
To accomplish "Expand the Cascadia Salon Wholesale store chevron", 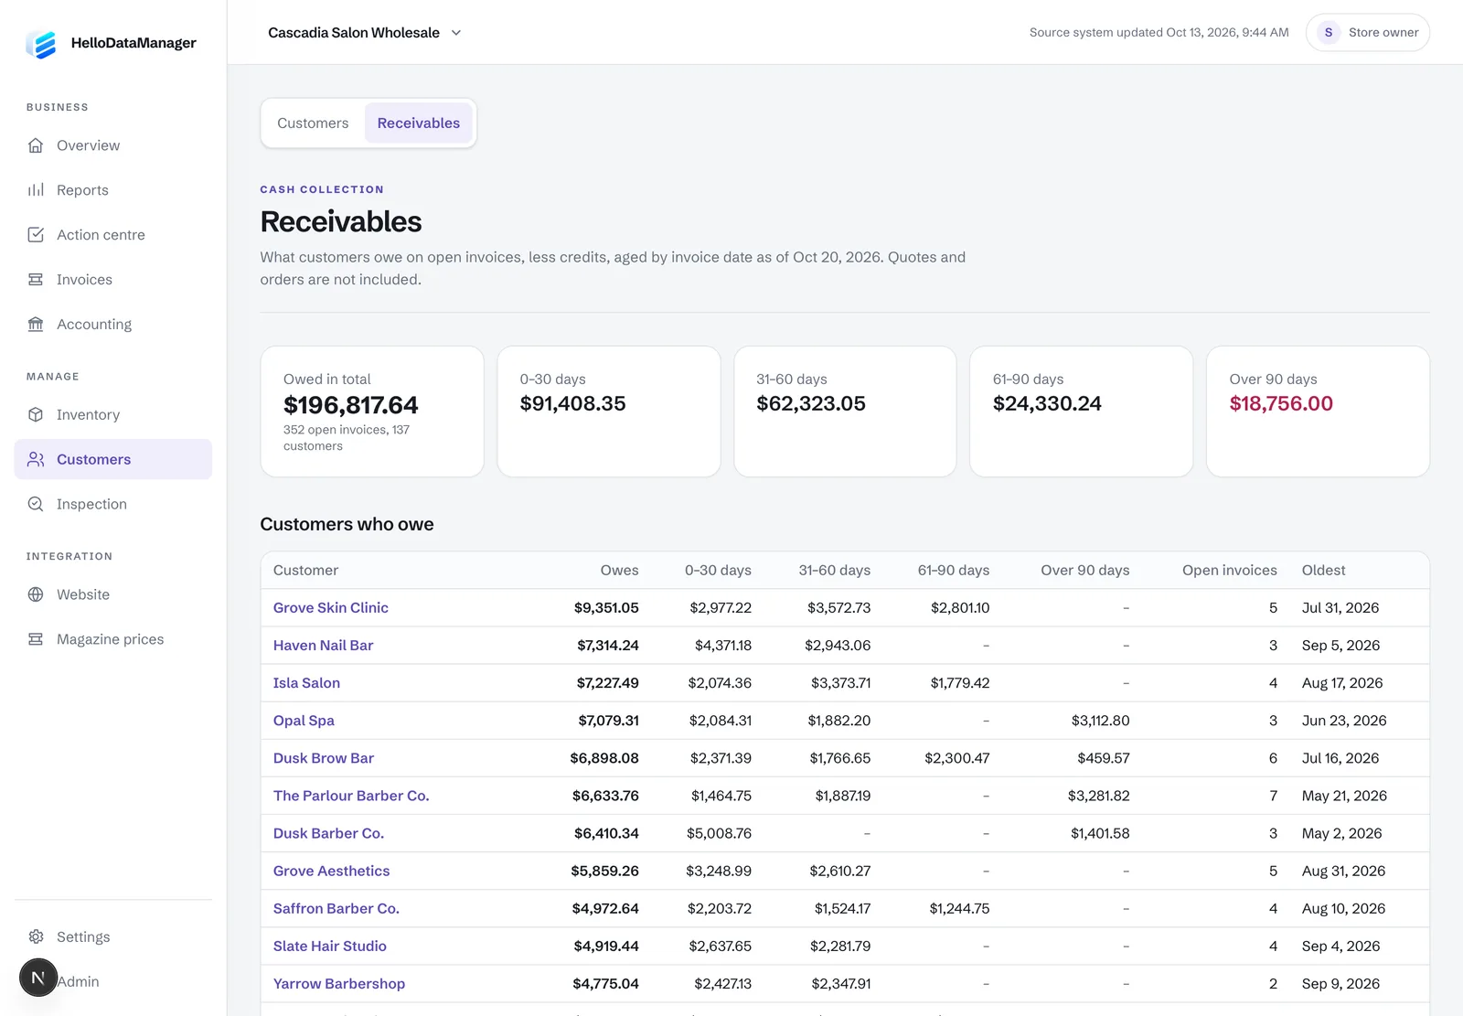I will (456, 33).
